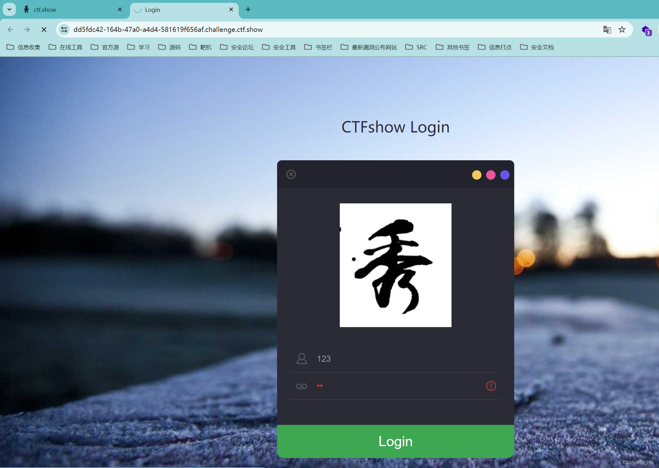The image size is (659, 468).
Task: View site information icon in address bar
Action: pyautogui.click(x=64, y=29)
